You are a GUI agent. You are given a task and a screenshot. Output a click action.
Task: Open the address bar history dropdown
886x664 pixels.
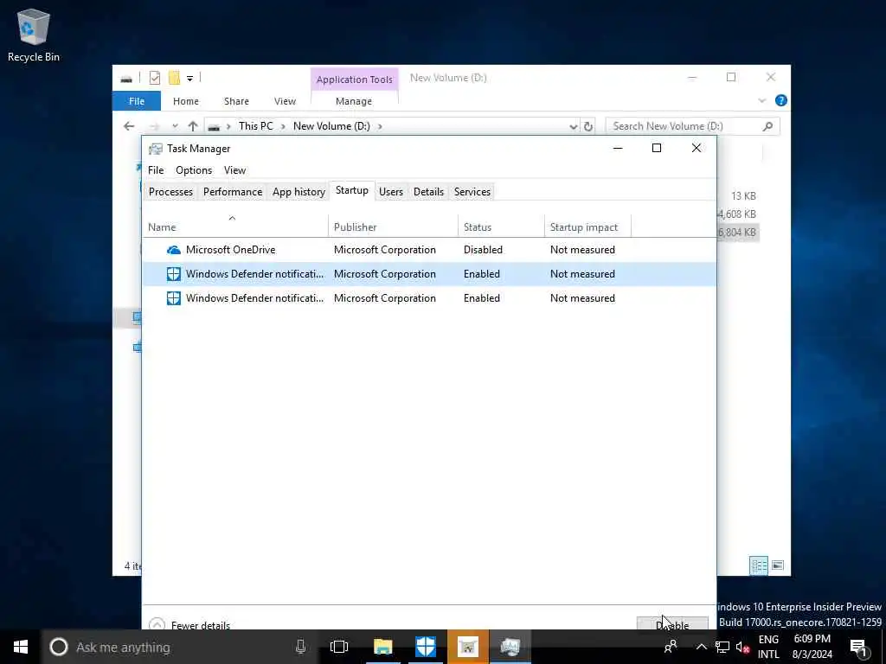click(574, 126)
